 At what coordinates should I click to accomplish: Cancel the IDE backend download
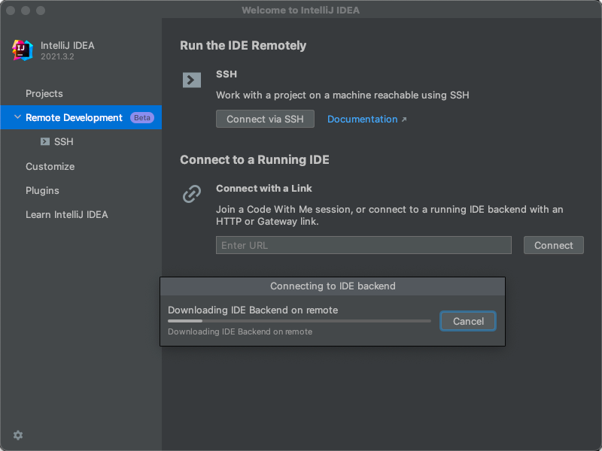(467, 321)
